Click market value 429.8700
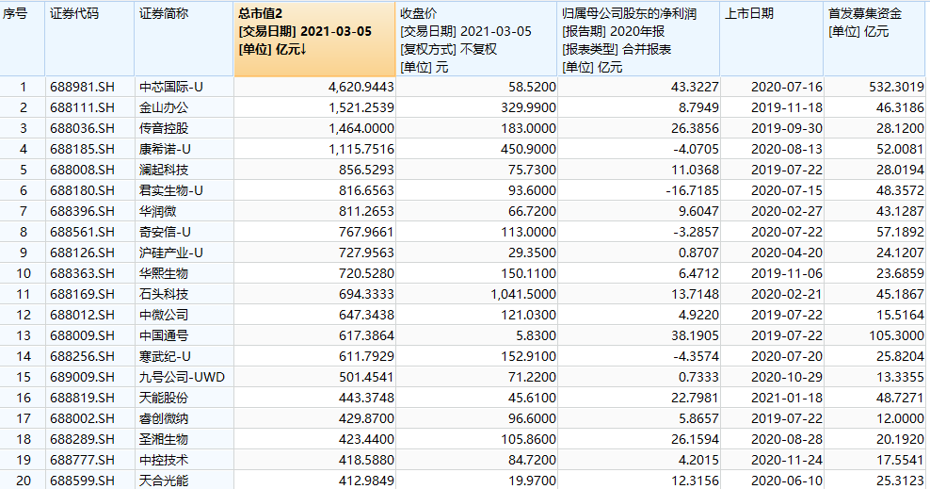The width and height of the screenshot is (930, 489). (x=366, y=419)
